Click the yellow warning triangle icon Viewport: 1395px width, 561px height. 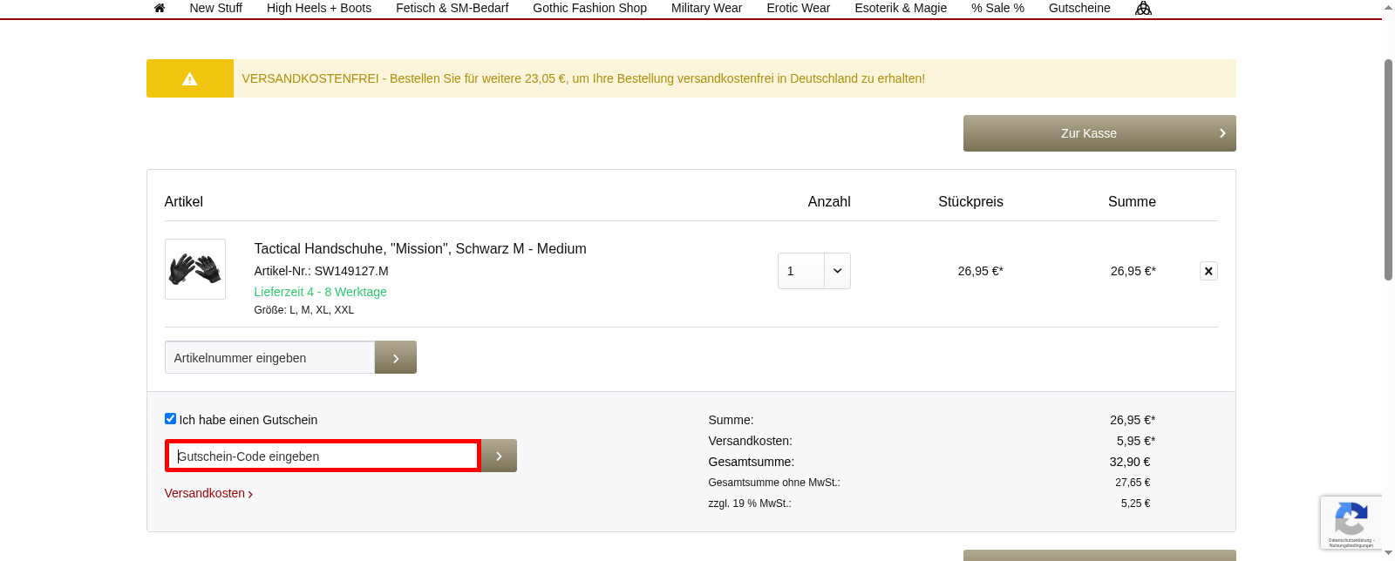(x=190, y=78)
